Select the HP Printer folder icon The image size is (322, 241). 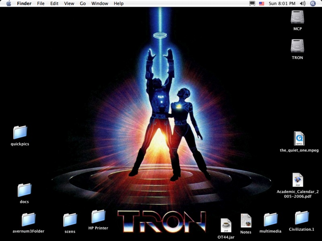point(98,216)
